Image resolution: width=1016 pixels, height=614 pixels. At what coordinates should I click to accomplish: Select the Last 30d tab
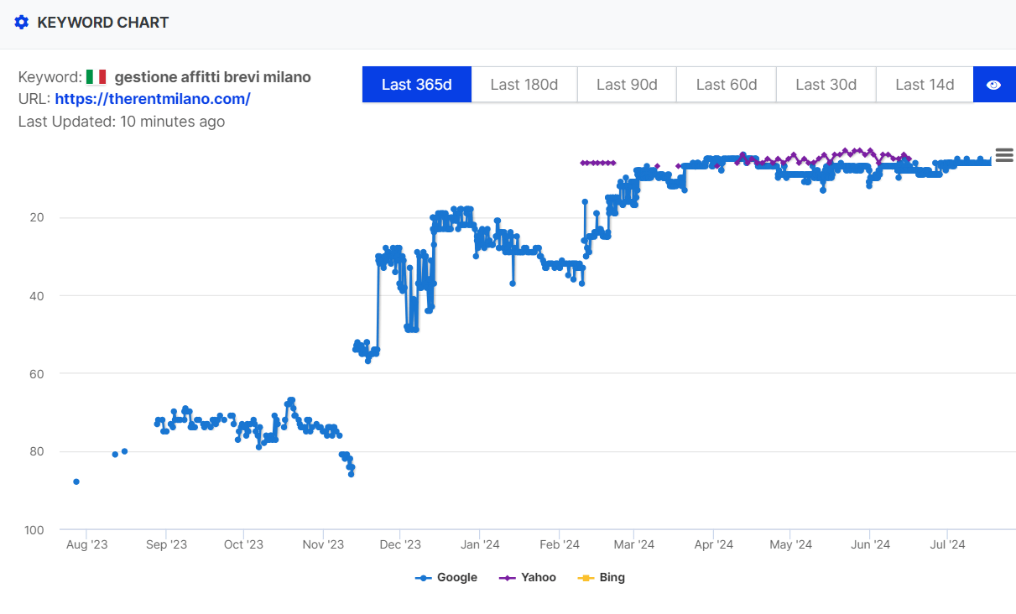pyautogui.click(x=826, y=85)
